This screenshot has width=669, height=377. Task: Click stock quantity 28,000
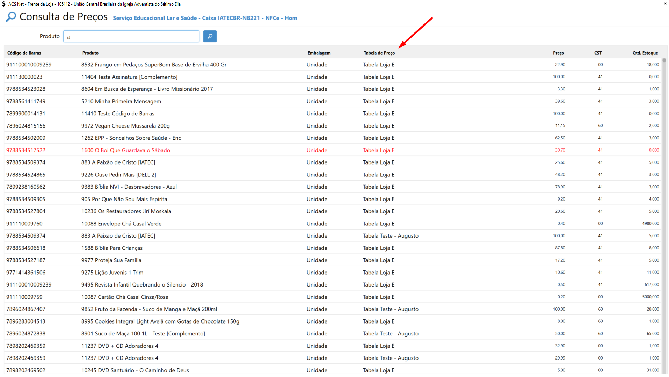coord(653,309)
